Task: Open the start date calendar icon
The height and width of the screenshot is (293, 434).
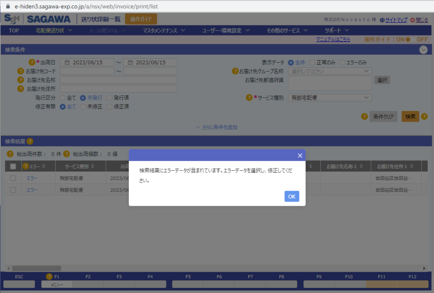Action: 67,63
